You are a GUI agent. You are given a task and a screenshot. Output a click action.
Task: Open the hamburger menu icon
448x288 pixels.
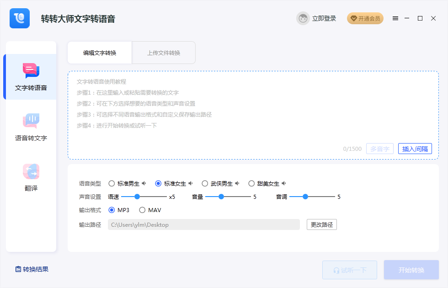pos(396,18)
